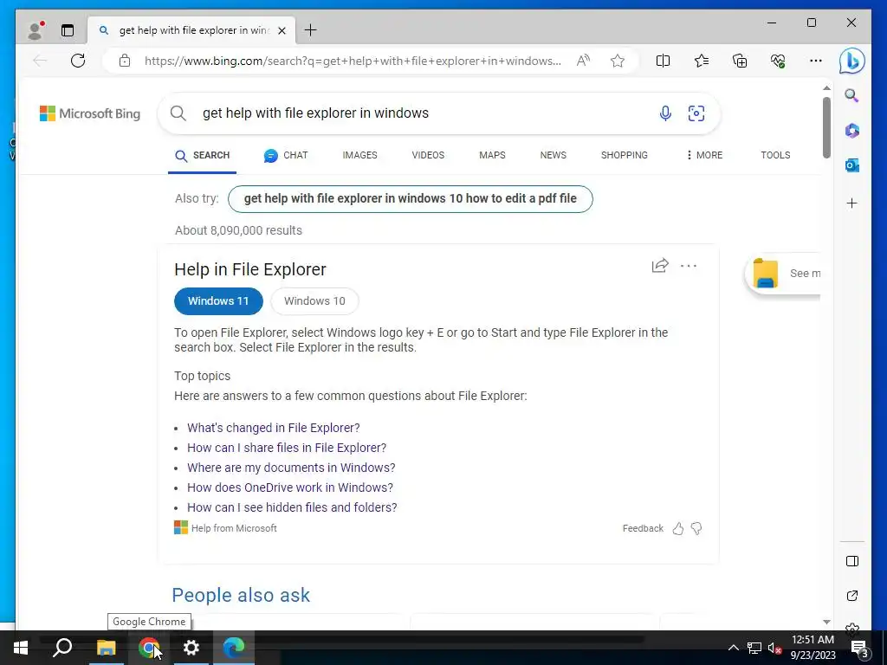The image size is (887, 665).
Task: Click the Read aloud icon
Action: pos(583,61)
